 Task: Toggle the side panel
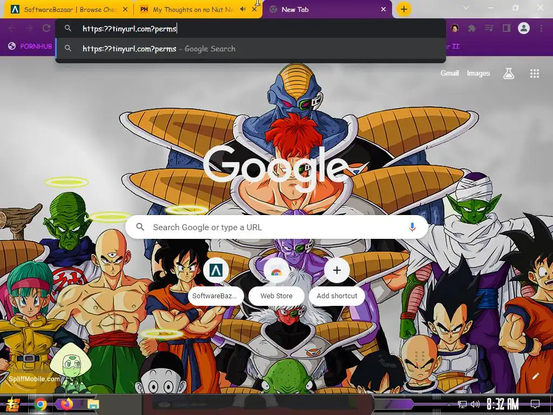[x=507, y=28]
